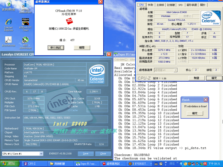
Task: Select the CPU tab in CPU-Z
Action: (x=141, y=5)
